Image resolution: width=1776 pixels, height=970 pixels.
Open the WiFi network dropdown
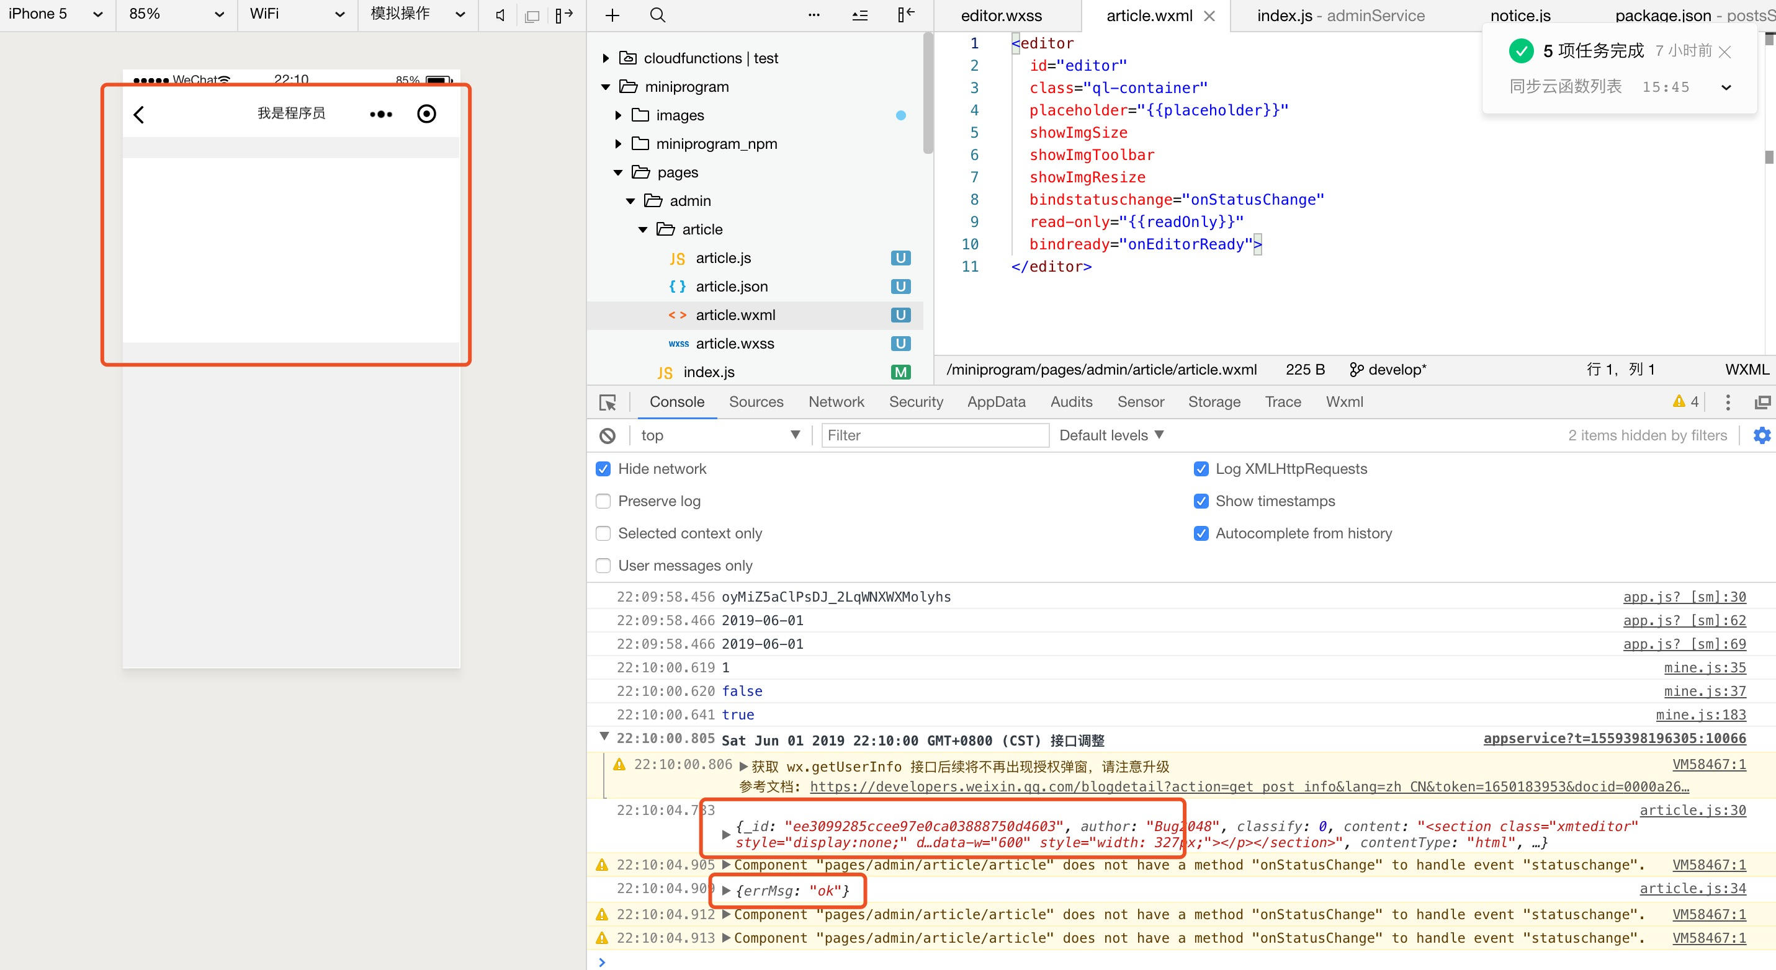(x=298, y=14)
